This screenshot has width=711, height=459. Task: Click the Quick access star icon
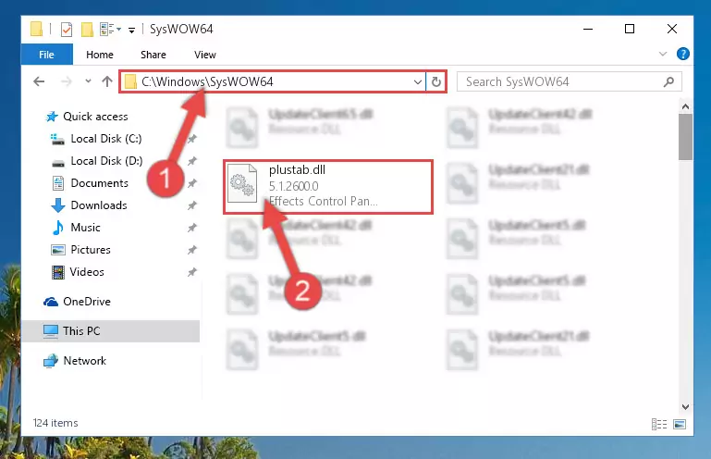[x=52, y=117]
